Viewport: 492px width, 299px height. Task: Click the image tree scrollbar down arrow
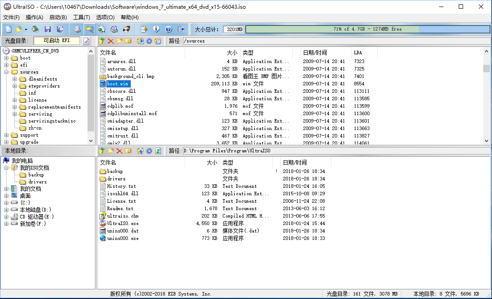point(91,141)
